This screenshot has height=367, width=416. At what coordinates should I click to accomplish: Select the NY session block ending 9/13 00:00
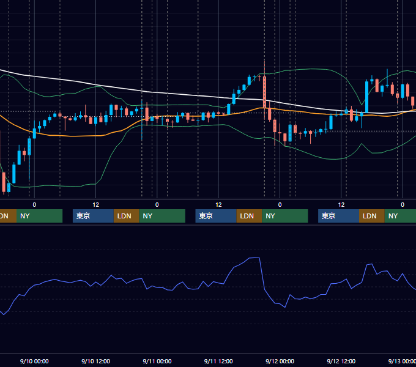point(400,216)
